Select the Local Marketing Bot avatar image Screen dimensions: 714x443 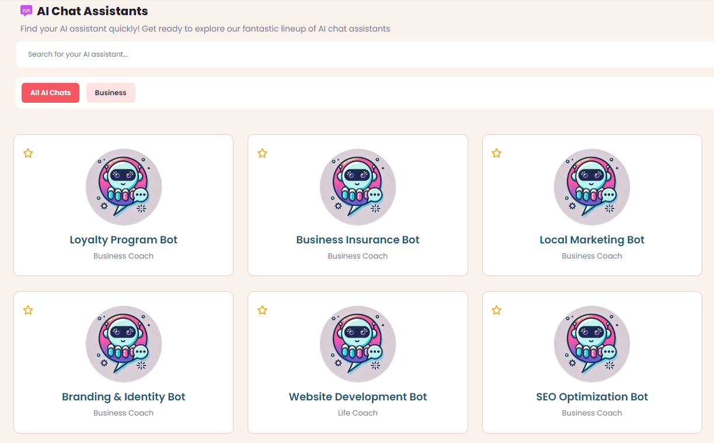[x=591, y=187]
